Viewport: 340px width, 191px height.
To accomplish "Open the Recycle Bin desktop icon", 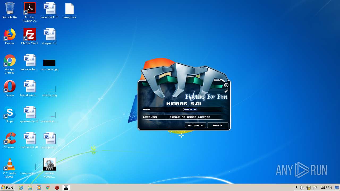I will 10,11.
